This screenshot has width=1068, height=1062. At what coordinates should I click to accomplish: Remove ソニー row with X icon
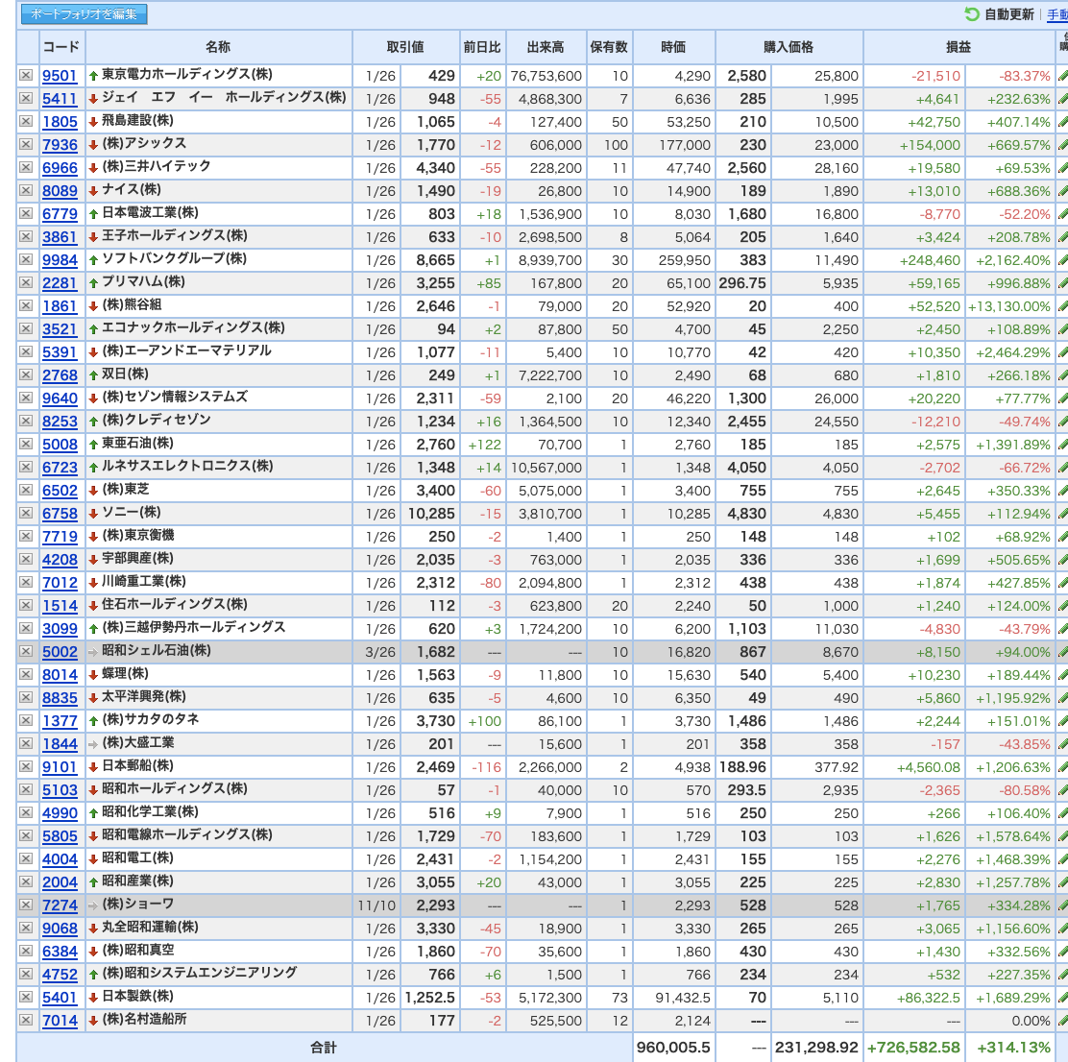[x=26, y=513]
